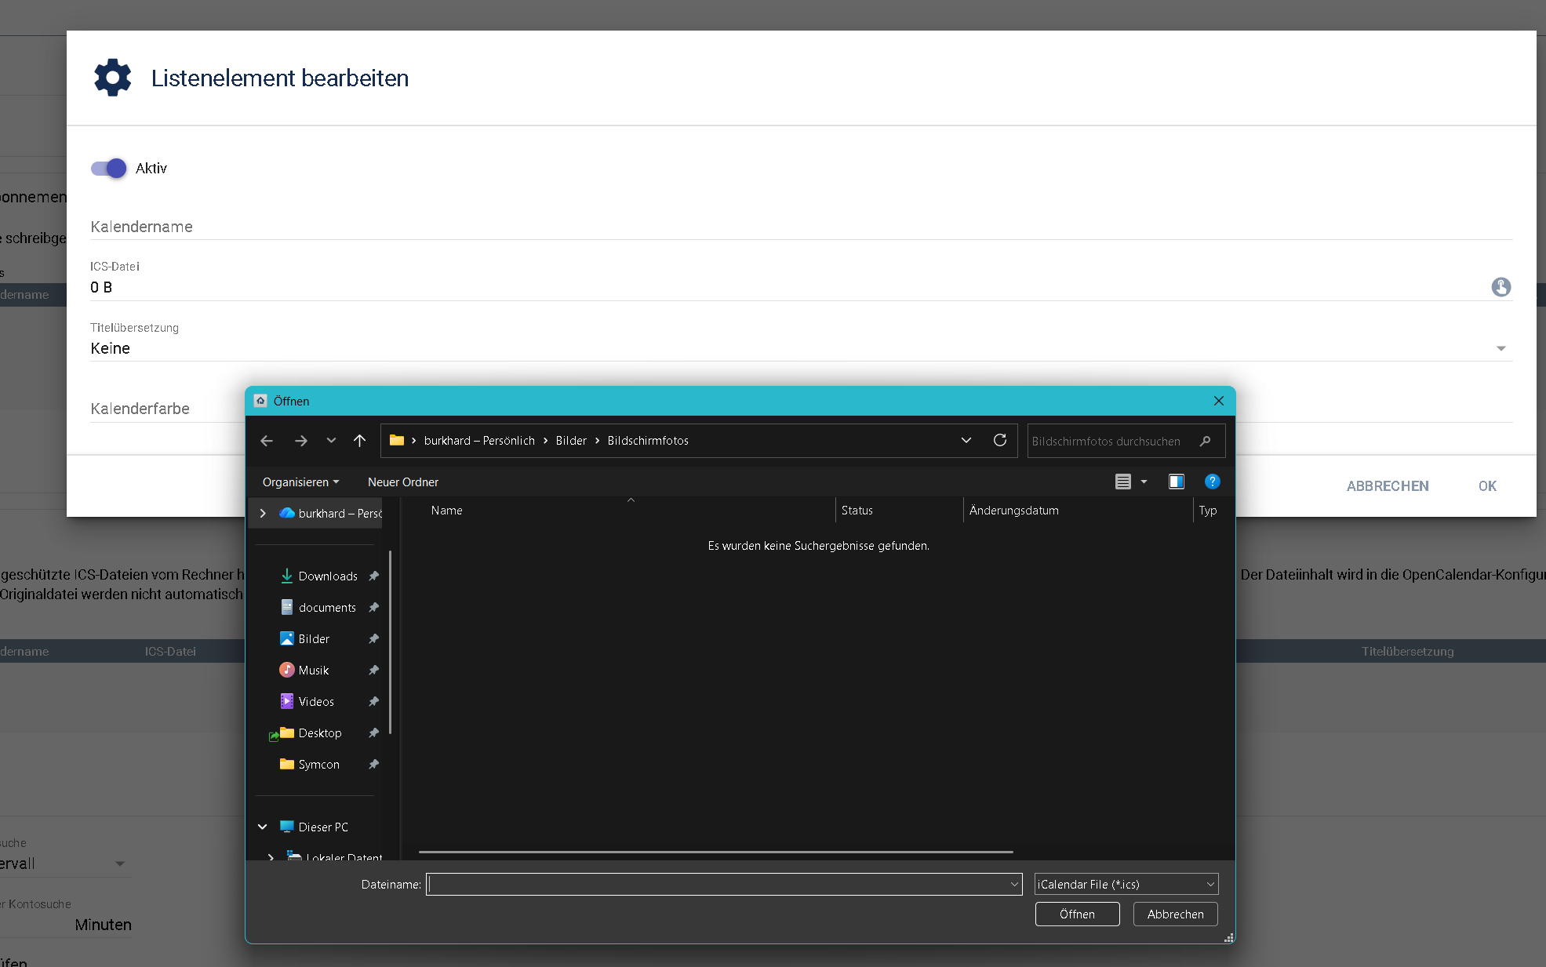Go forward using the right arrow
Image resolution: width=1546 pixels, height=967 pixels.
(301, 441)
